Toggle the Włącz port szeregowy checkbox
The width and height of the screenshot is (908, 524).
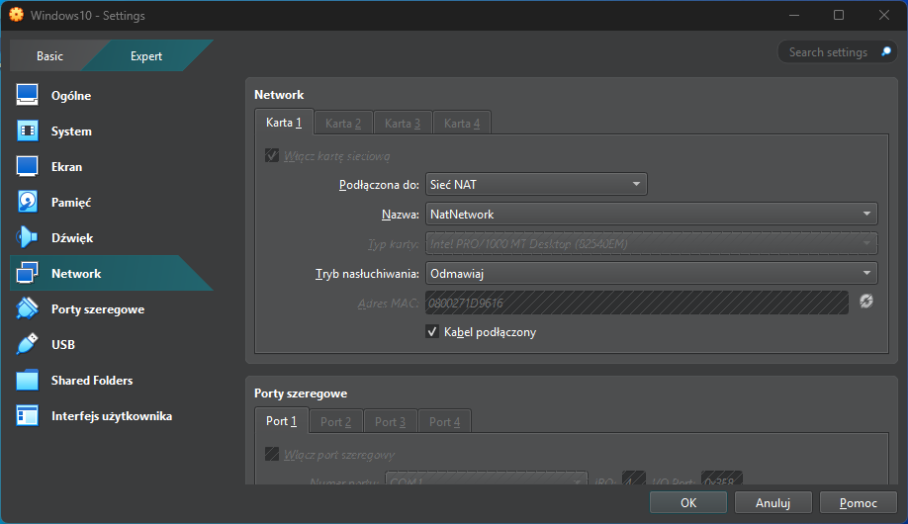click(272, 454)
